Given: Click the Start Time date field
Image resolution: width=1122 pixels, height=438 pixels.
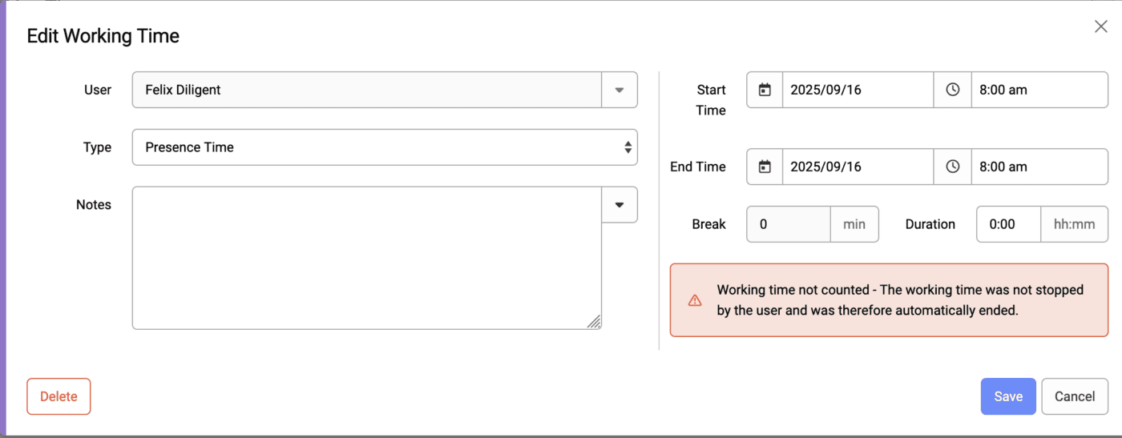Looking at the screenshot, I should [x=858, y=90].
